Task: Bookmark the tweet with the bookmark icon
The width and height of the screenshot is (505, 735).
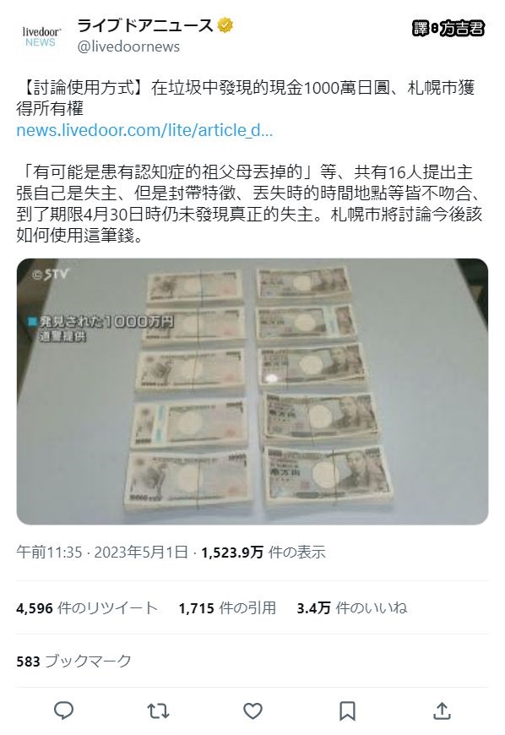Action: pyautogui.click(x=347, y=711)
